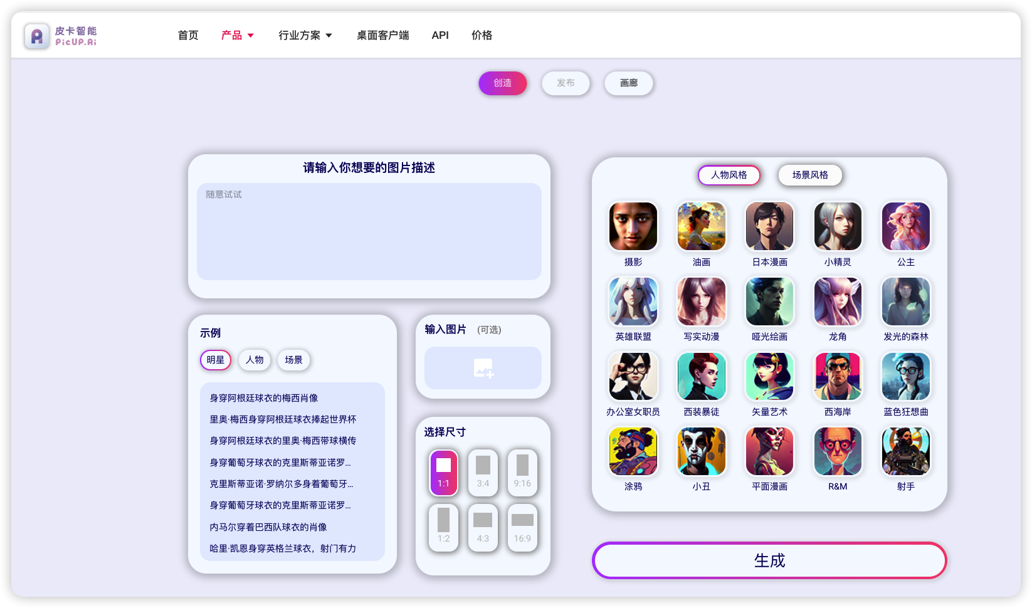Click the PicUP.Ai logo icon
This screenshot has width=1032, height=608.
click(37, 36)
